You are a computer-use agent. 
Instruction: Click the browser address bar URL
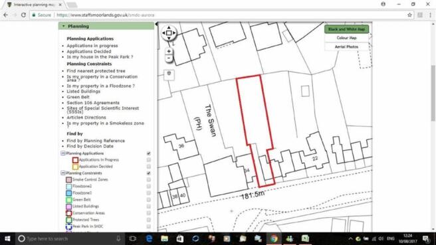pos(106,15)
